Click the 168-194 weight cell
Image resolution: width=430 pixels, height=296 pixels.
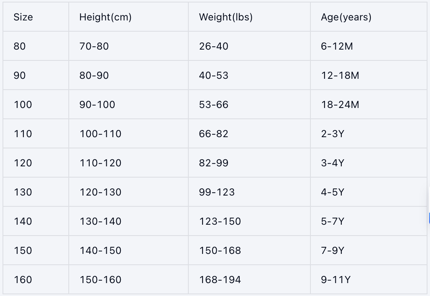(x=220, y=280)
